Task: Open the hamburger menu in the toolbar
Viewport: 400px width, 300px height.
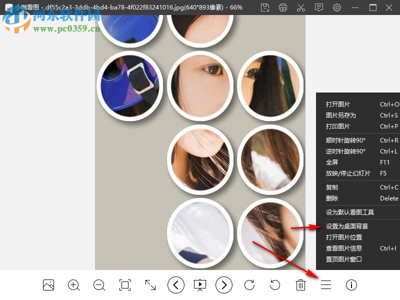Action: pyautogui.click(x=325, y=285)
